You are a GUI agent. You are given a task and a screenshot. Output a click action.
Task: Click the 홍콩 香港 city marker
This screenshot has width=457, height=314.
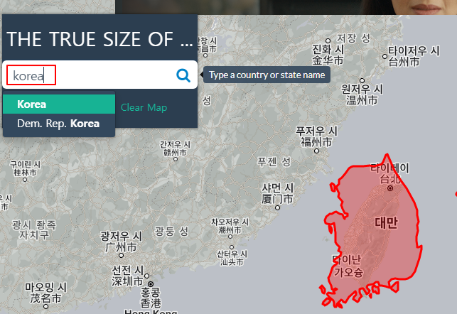click(x=151, y=284)
